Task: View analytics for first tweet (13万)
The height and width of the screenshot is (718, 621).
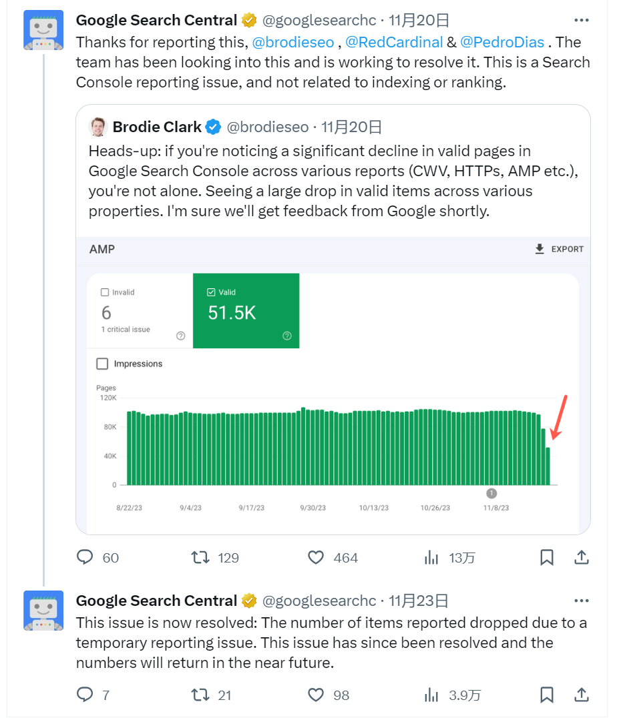Action: pyautogui.click(x=432, y=557)
